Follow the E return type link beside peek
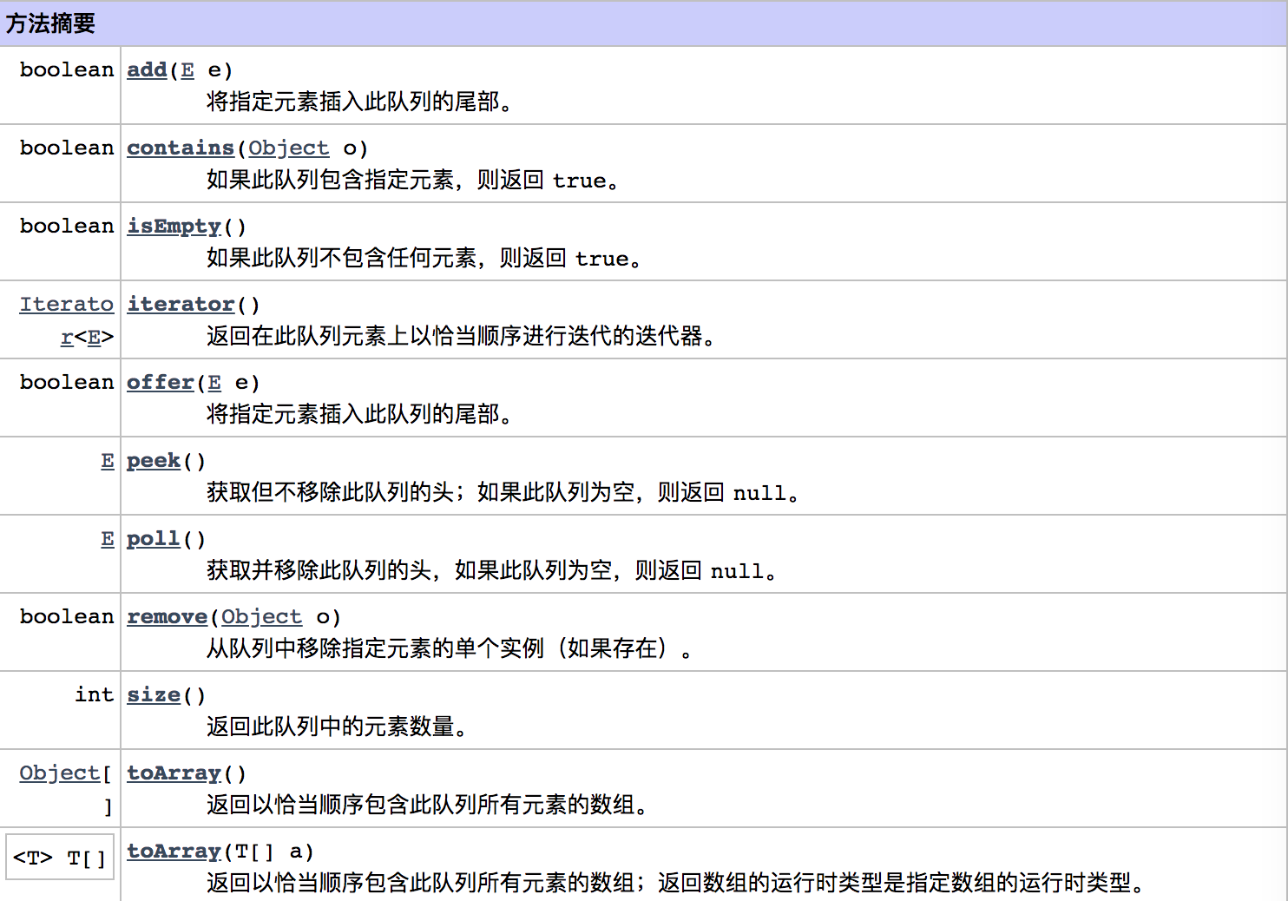The height and width of the screenshot is (901, 1288). pos(107,460)
